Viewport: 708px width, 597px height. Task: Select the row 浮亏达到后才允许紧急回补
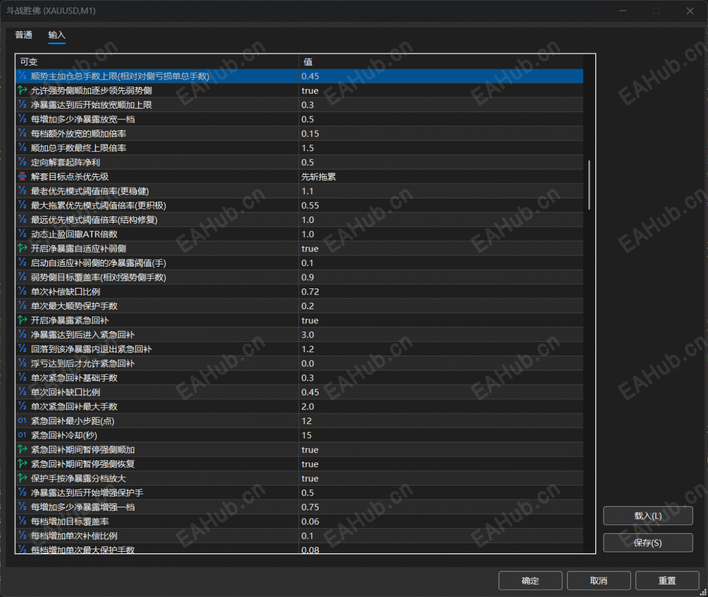point(299,363)
